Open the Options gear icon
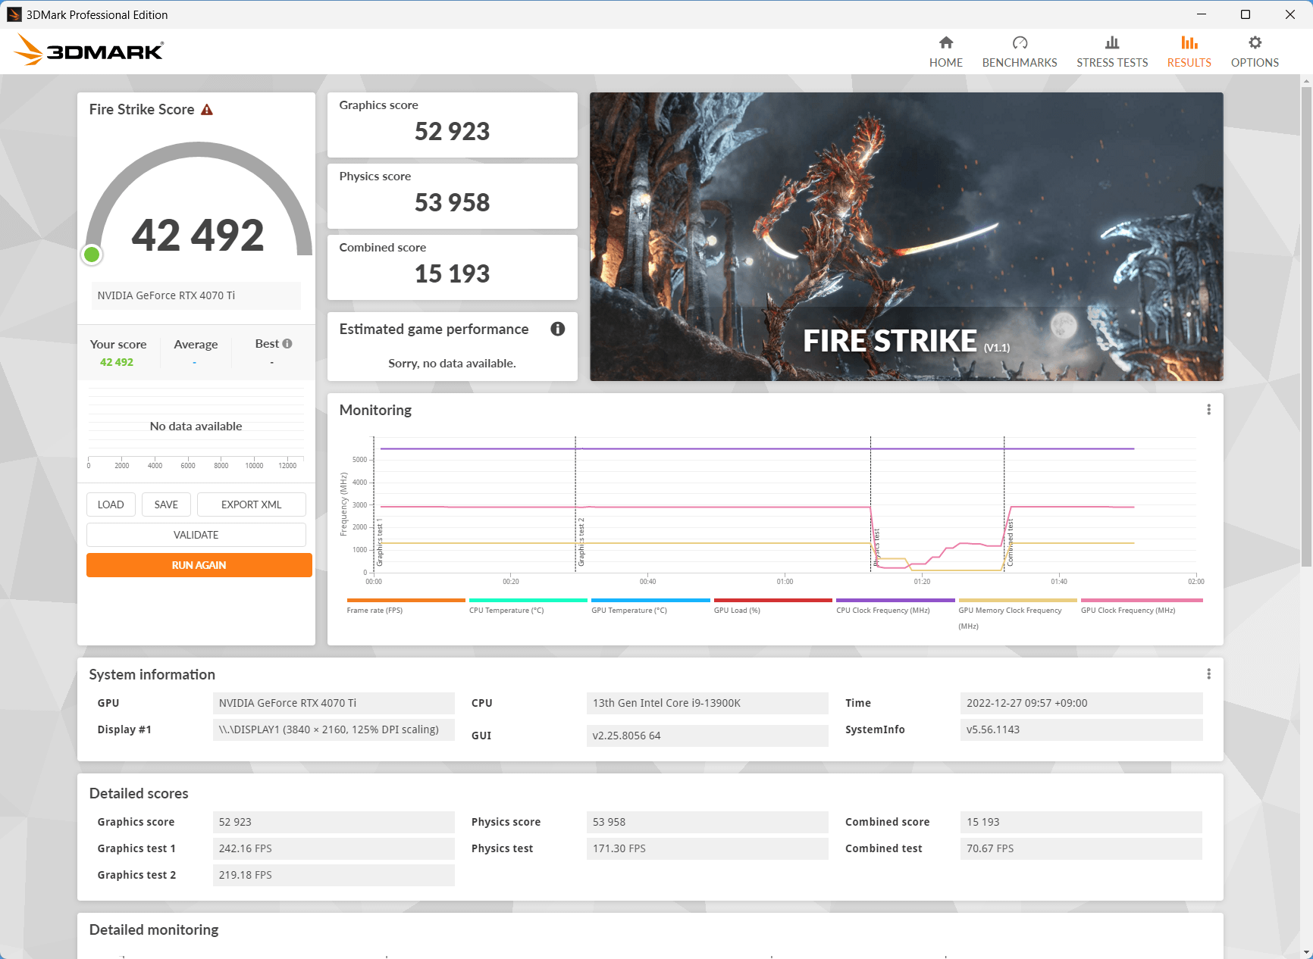The width and height of the screenshot is (1313, 959). pyautogui.click(x=1255, y=42)
